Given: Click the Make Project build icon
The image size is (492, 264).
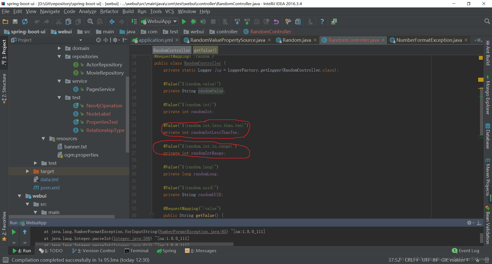Looking at the screenshot, I should (134, 22).
